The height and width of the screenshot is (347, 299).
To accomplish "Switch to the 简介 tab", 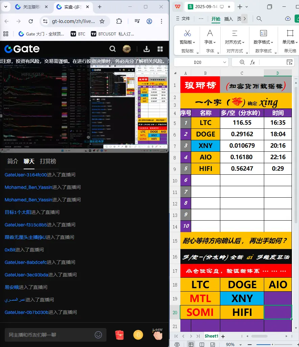I will pos(13,161).
